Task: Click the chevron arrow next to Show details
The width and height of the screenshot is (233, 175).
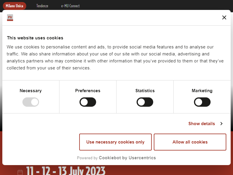Action: click(x=221, y=124)
